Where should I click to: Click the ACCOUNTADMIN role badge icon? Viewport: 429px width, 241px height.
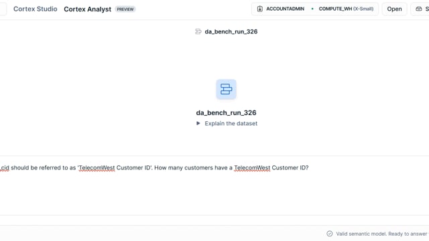(x=259, y=9)
